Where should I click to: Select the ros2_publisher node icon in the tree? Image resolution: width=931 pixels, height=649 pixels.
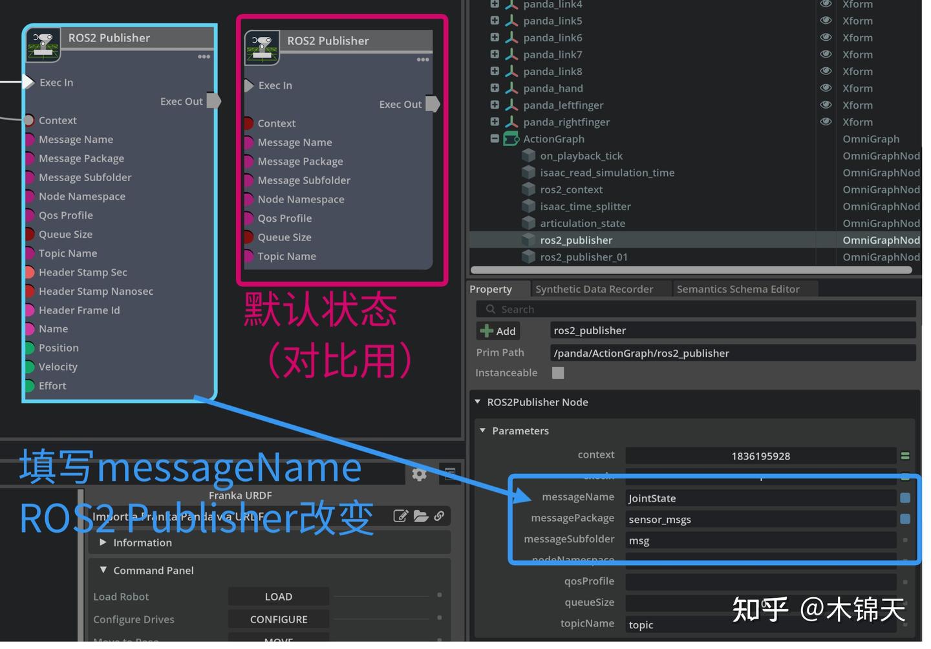point(528,240)
